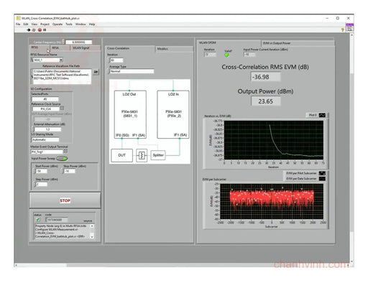
Task: Click the error code numeric field
Action: (57, 220)
